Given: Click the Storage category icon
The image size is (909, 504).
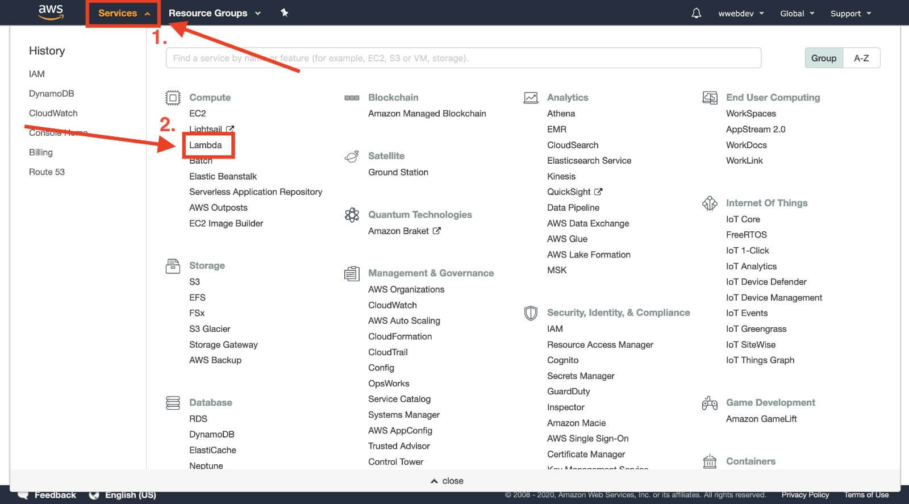Looking at the screenshot, I should click(x=173, y=265).
